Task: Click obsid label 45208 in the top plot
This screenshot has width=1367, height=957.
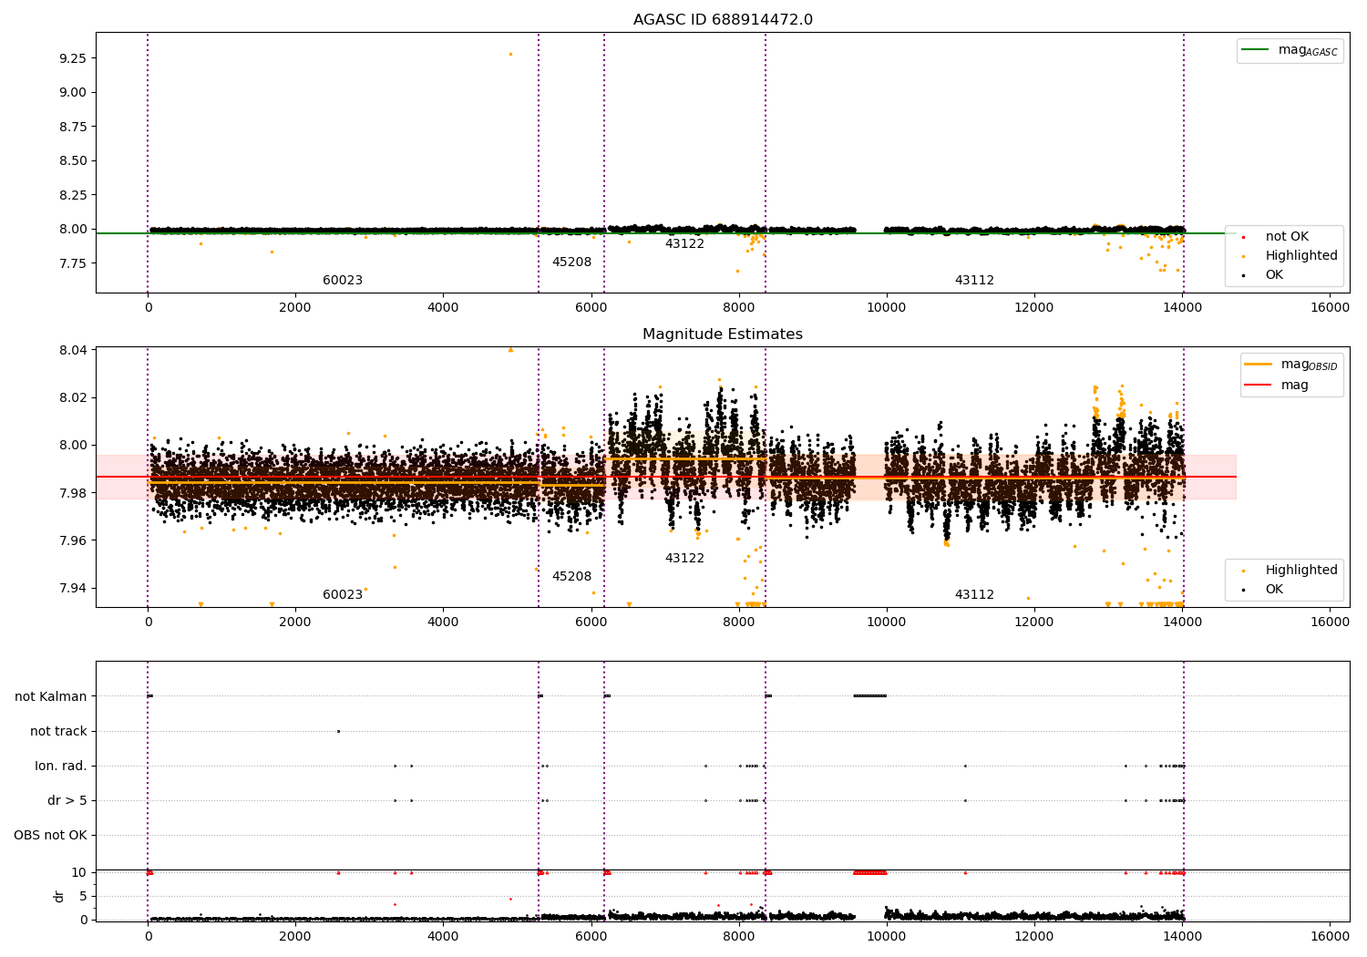Action: 571,262
